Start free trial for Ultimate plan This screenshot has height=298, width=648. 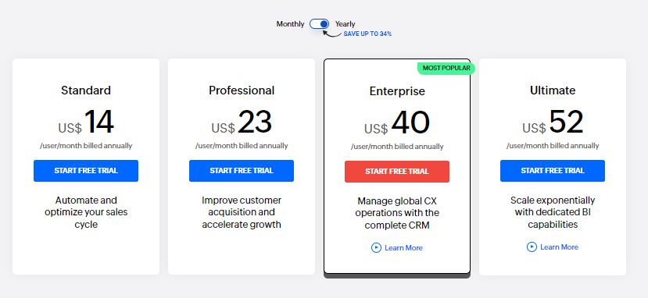(x=553, y=171)
